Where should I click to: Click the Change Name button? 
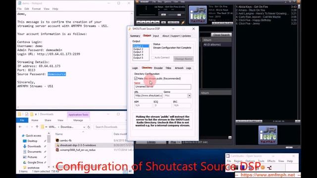tap(183, 59)
